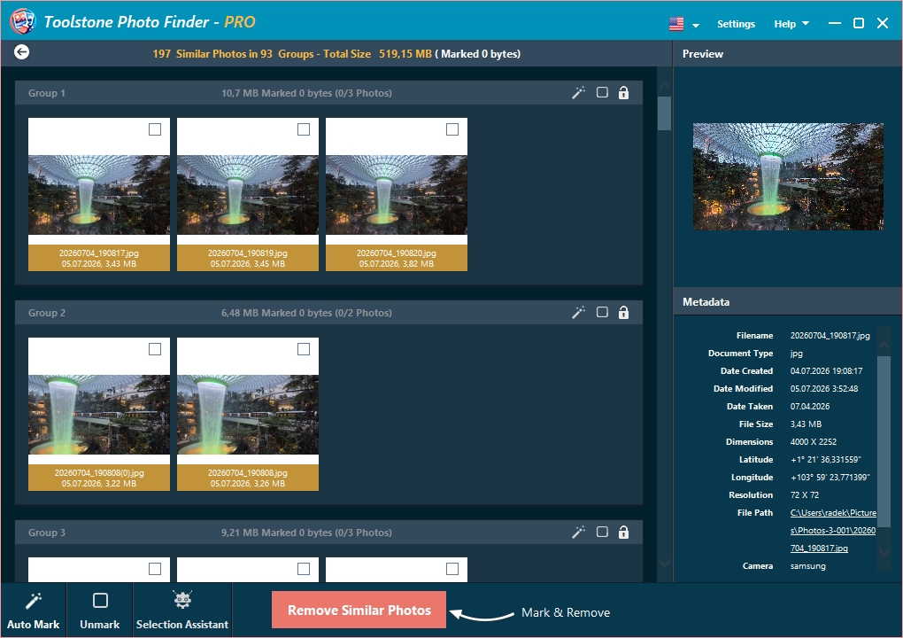Open the Help dropdown menu
The width and height of the screenshot is (903, 638).
tap(791, 24)
